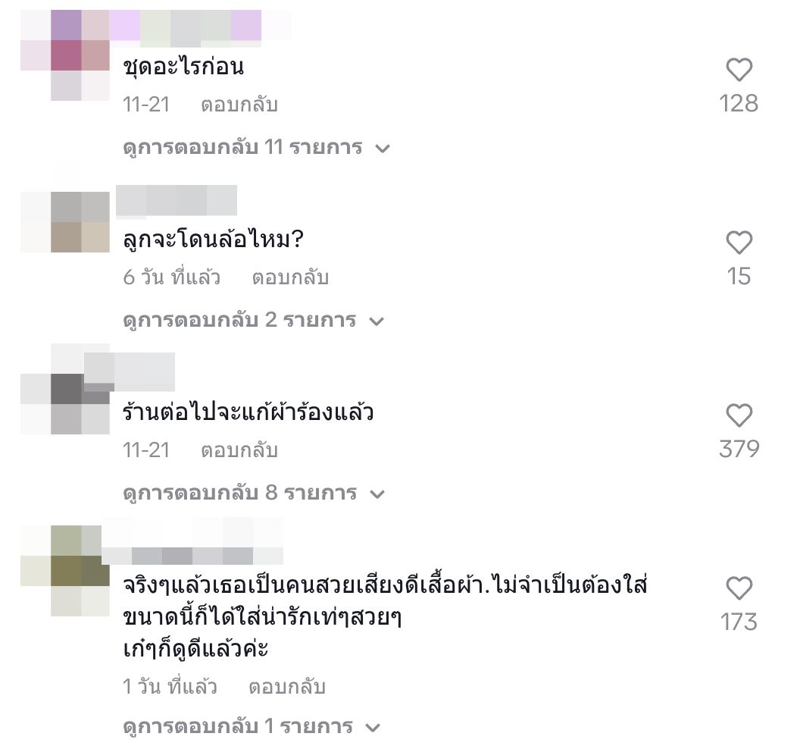Tap heart icon on "ลูกจะโดนล้อไหม?" comment
The width and height of the screenshot is (800, 749).
(x=739, y=242)
